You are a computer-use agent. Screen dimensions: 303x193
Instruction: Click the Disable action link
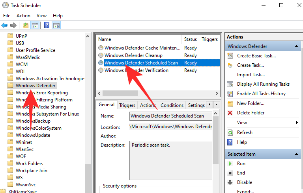point(245,182)
